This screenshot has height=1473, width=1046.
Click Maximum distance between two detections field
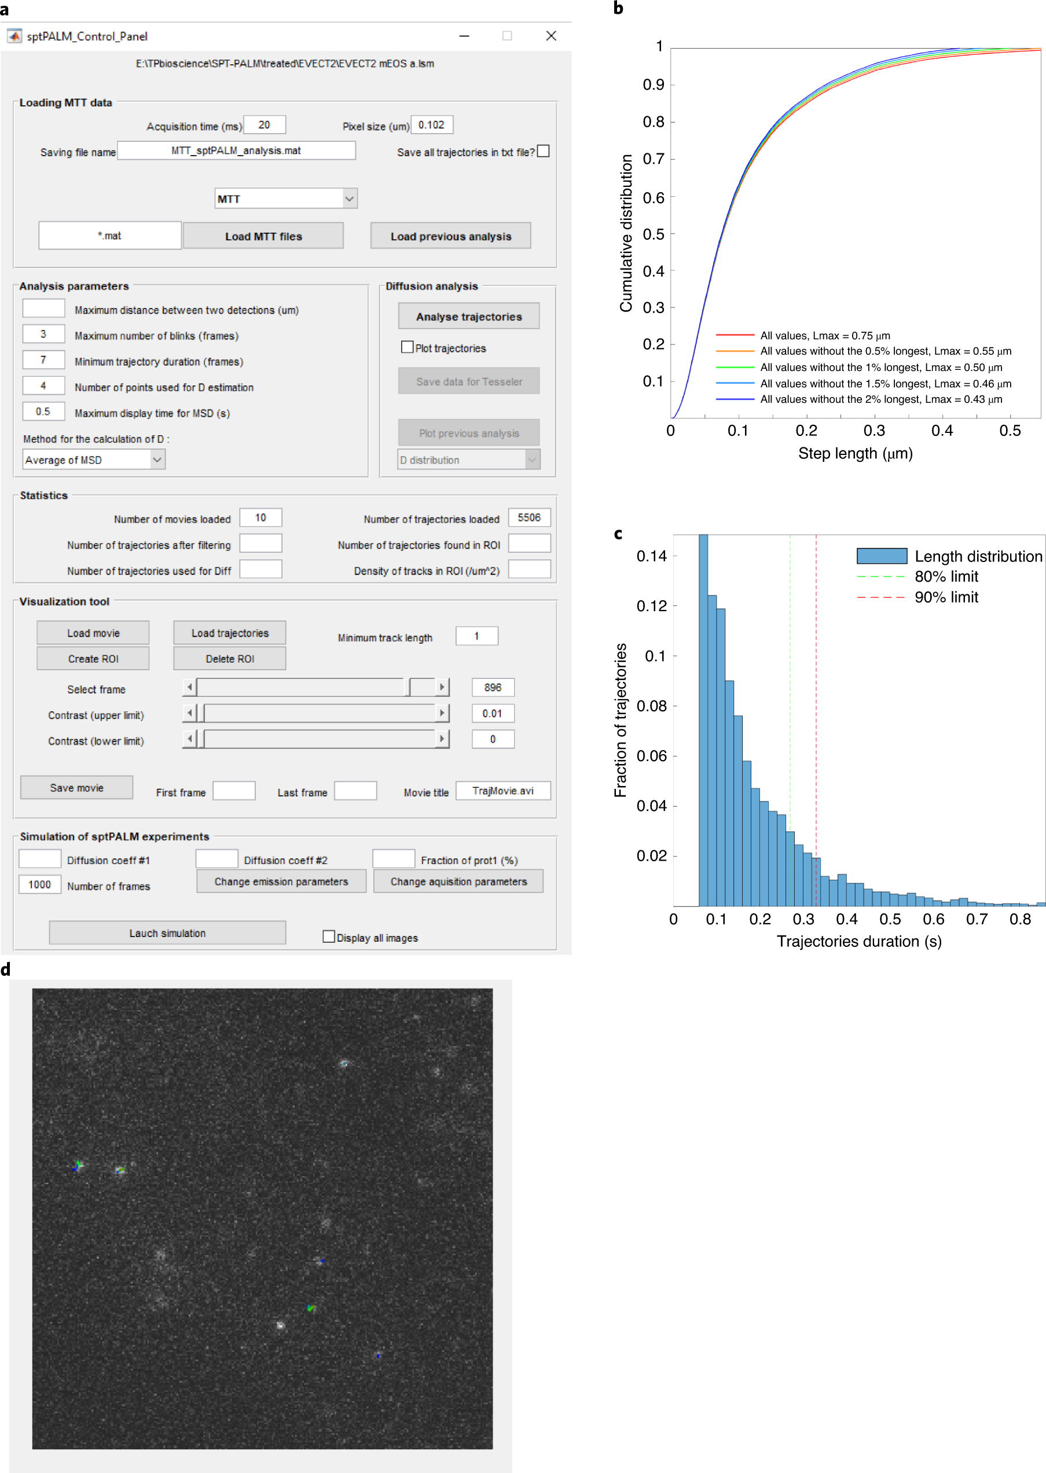[x=43, y=308]
